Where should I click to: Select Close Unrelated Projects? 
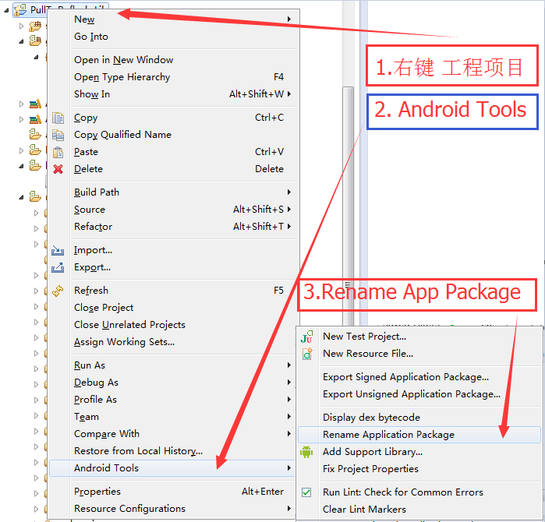click(x=174, y=325)
